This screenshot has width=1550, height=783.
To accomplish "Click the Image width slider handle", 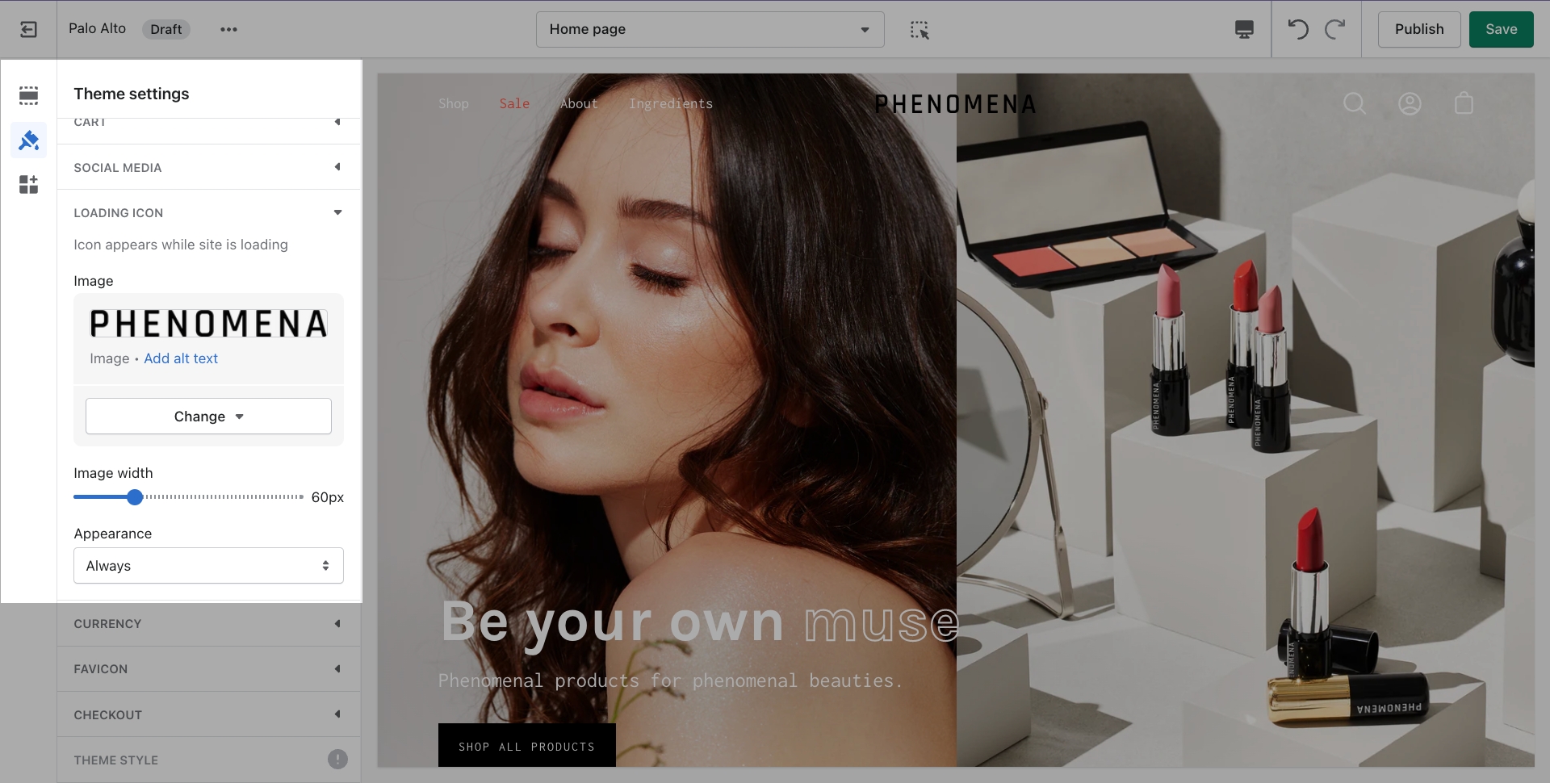I will click(x=135, y=497).
